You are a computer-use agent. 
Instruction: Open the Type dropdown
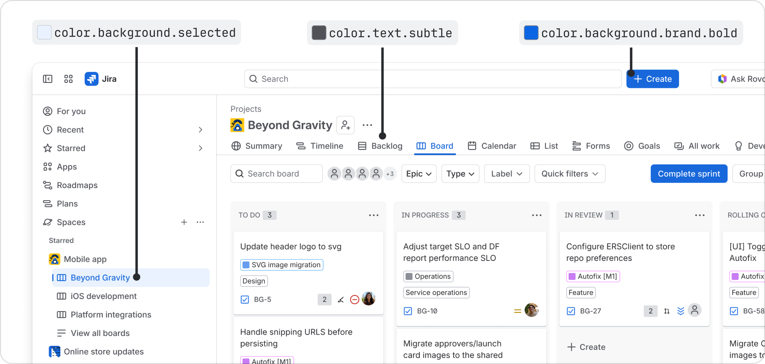tap(460, 174)
